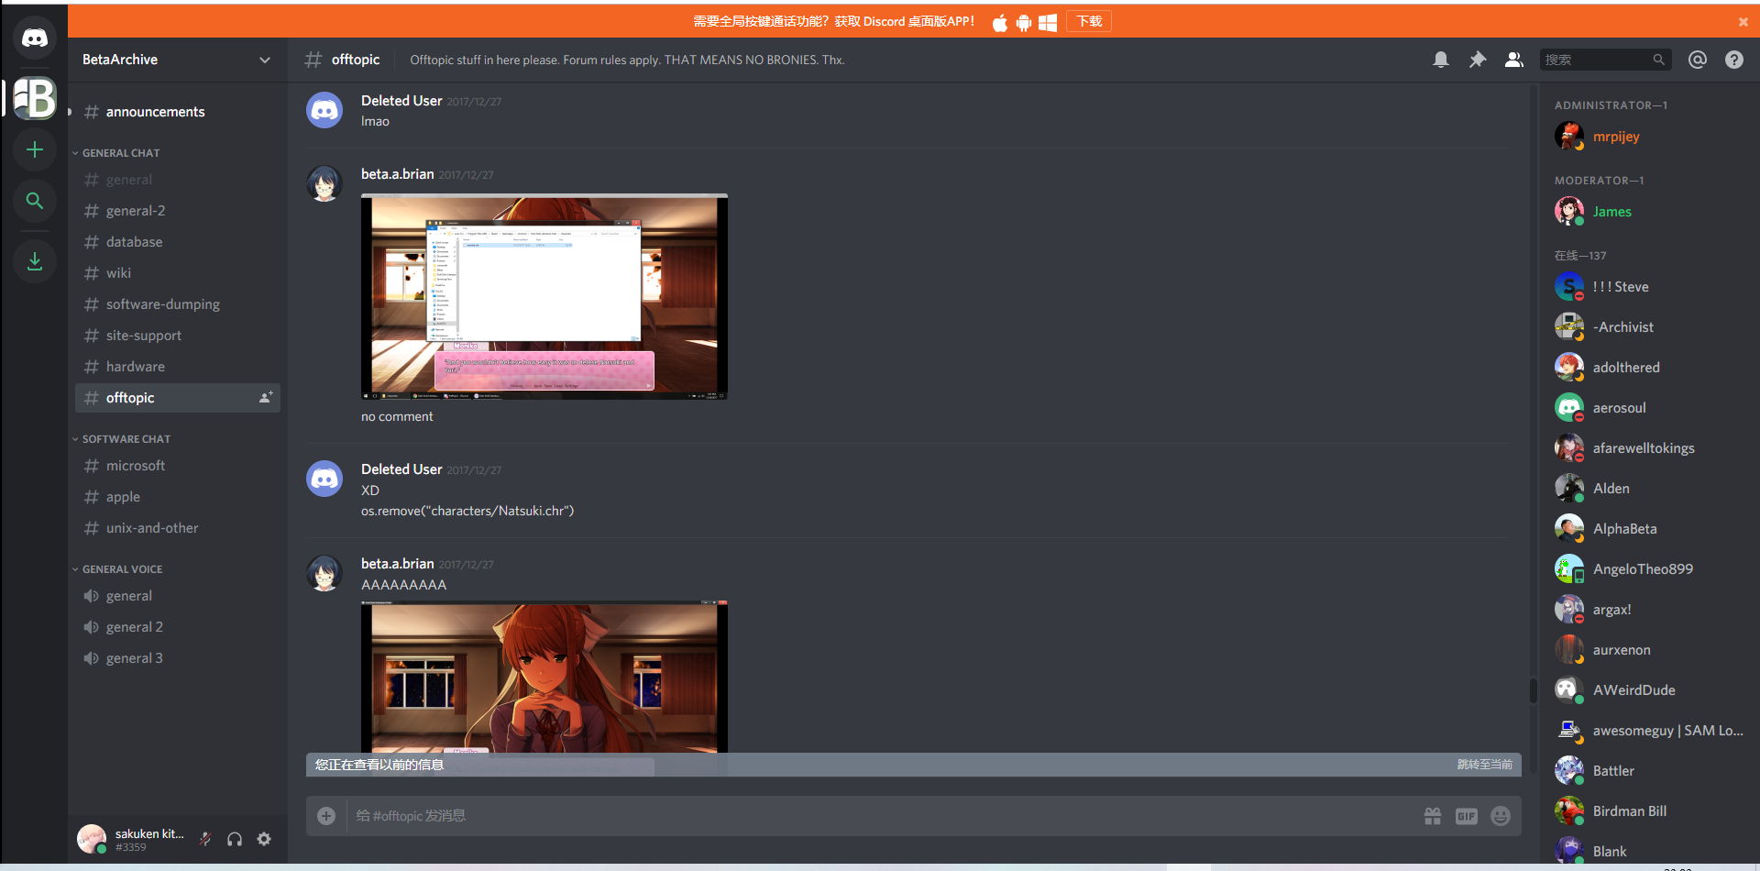The image size is (1760, 871).
Task: Open the site-support channel
Action: 178,336
